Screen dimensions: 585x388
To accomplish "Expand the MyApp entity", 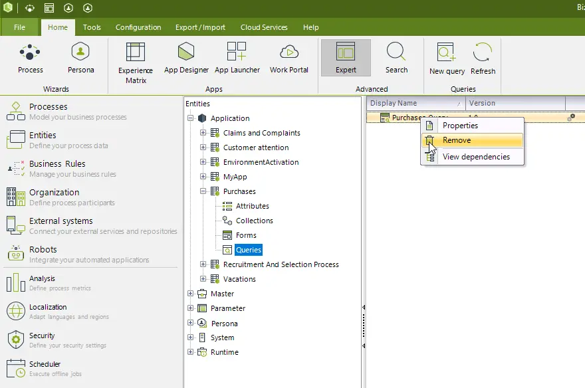I will tap(203, 176).
